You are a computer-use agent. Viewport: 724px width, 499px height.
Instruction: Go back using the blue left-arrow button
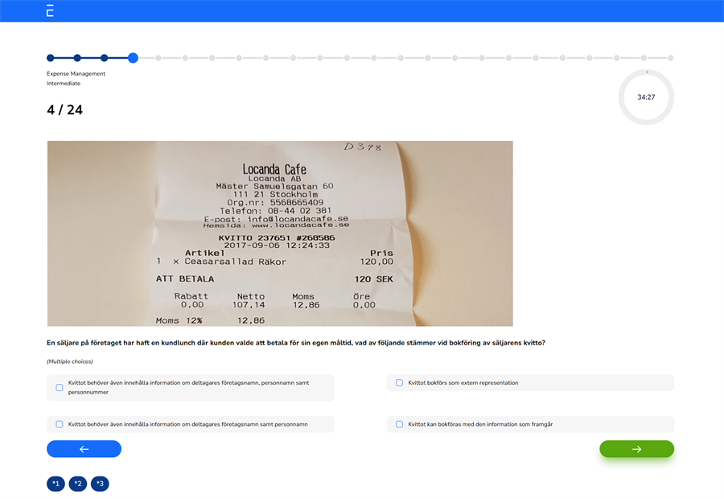84,448
